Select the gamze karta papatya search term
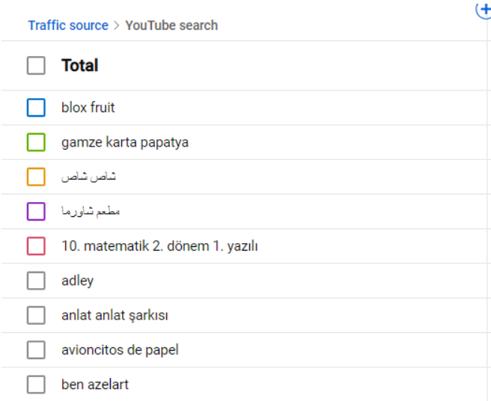The width and height of the screenshot is (491, 401). point(125,143)
